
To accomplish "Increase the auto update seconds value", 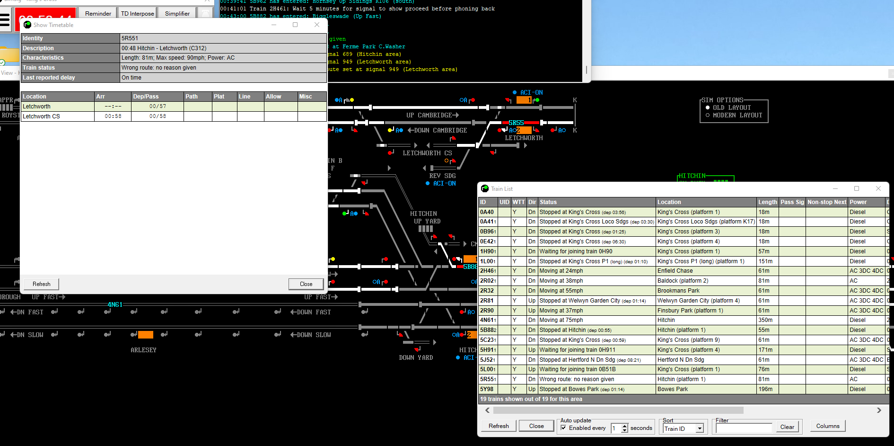I will click(624, 426).
